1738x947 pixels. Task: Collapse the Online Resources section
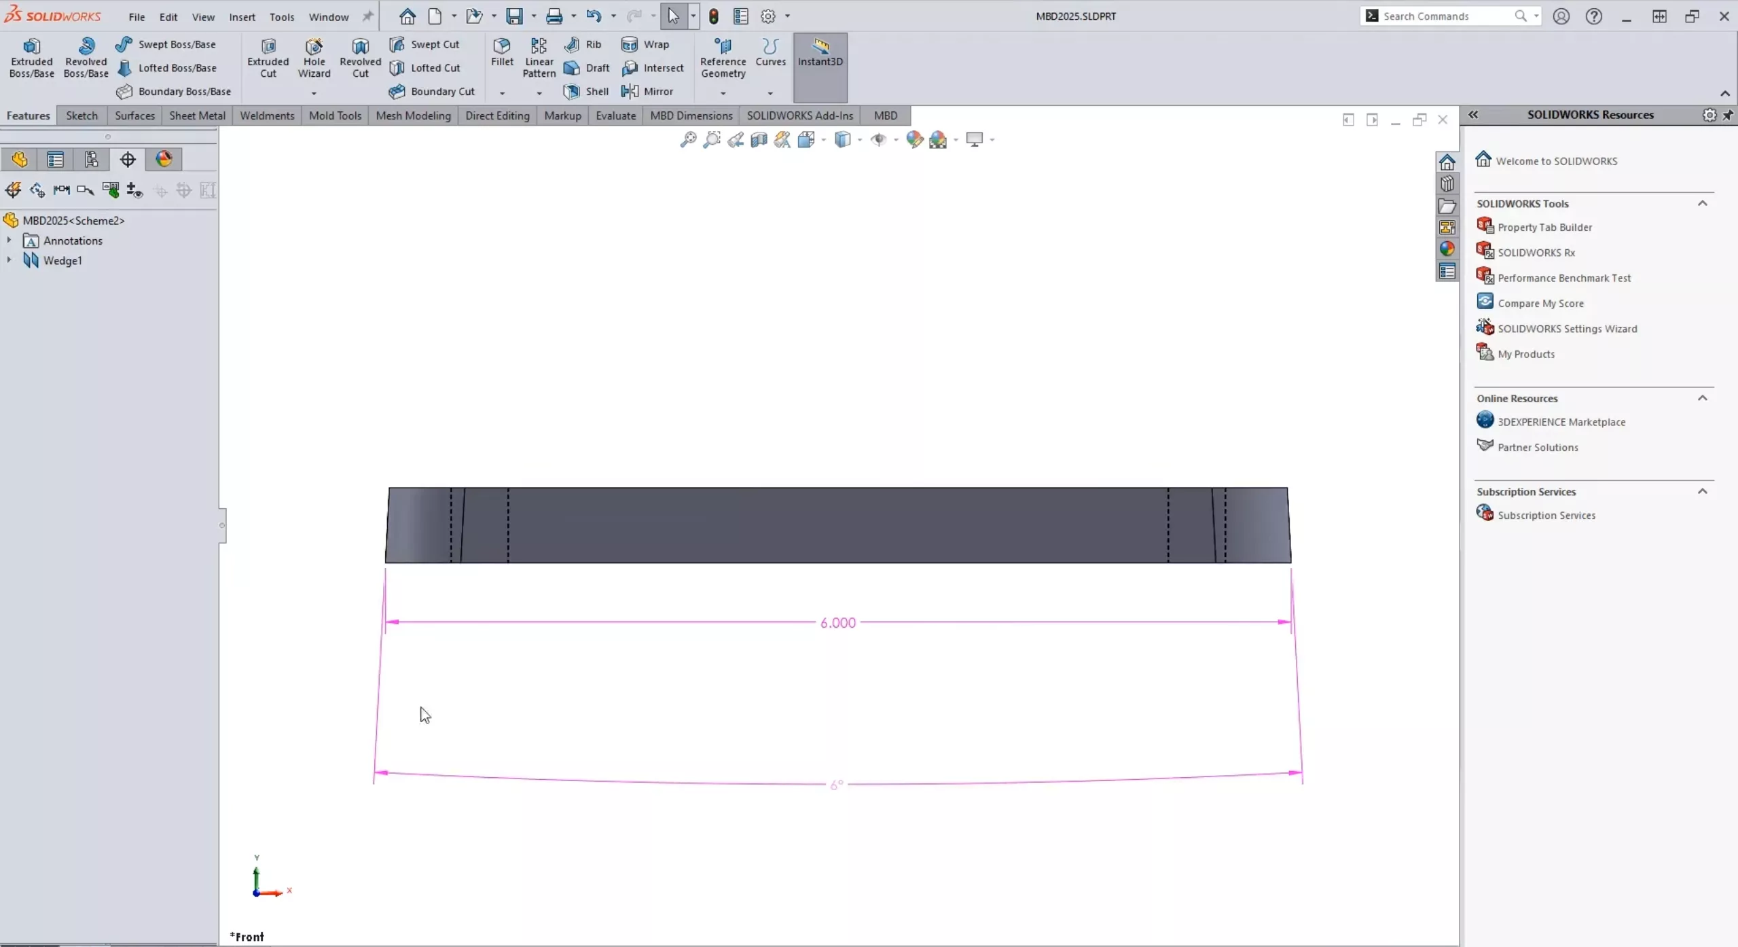(x=1703, y=397)
